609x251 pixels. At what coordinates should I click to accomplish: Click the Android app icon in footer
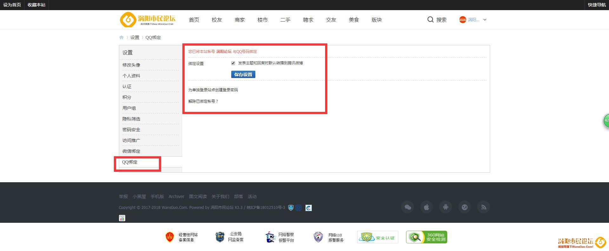[x=446, y=207]
